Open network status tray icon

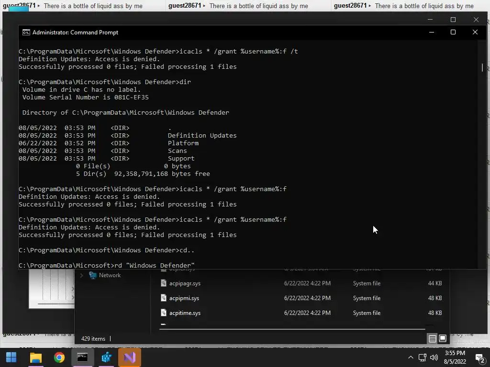[422, 357]
